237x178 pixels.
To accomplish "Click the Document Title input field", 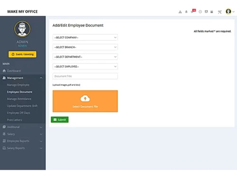I will coord(85,76).
